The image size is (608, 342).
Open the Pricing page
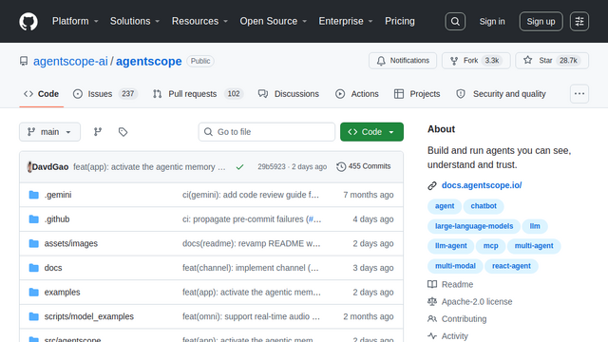coord(399,21)
